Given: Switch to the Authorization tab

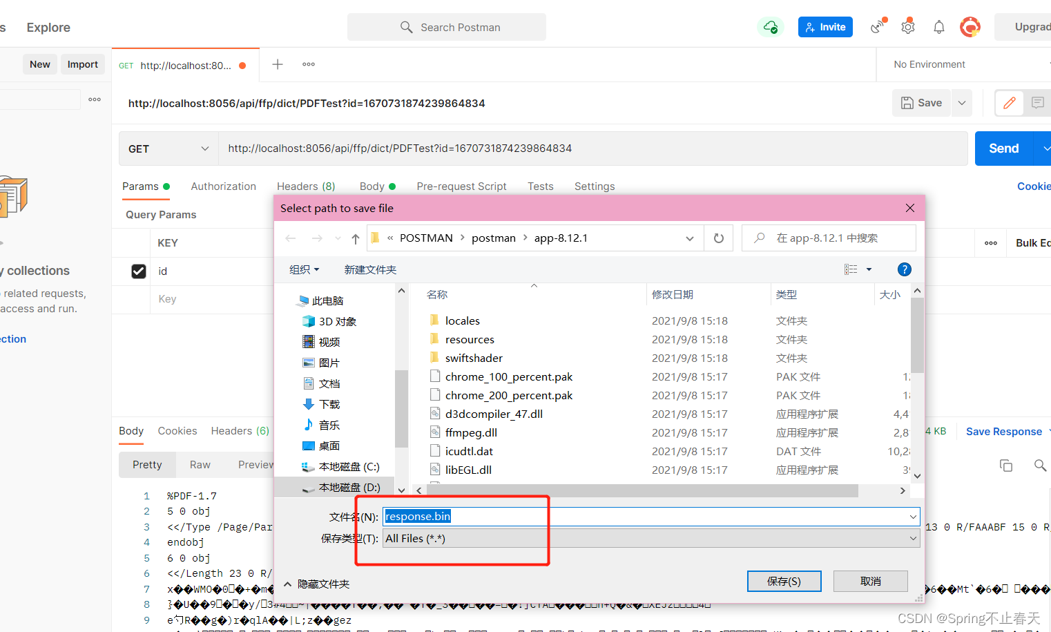Looking at the screenshot, I should (223, 186).
